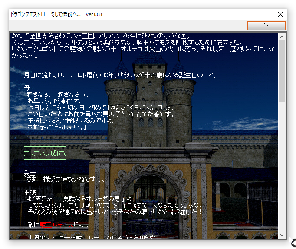Image resolution: width=296 pixels, height=249 pixels.
Task: Click the opening line かつて全世界を治めていた王国
Action: tap(101, 36)
